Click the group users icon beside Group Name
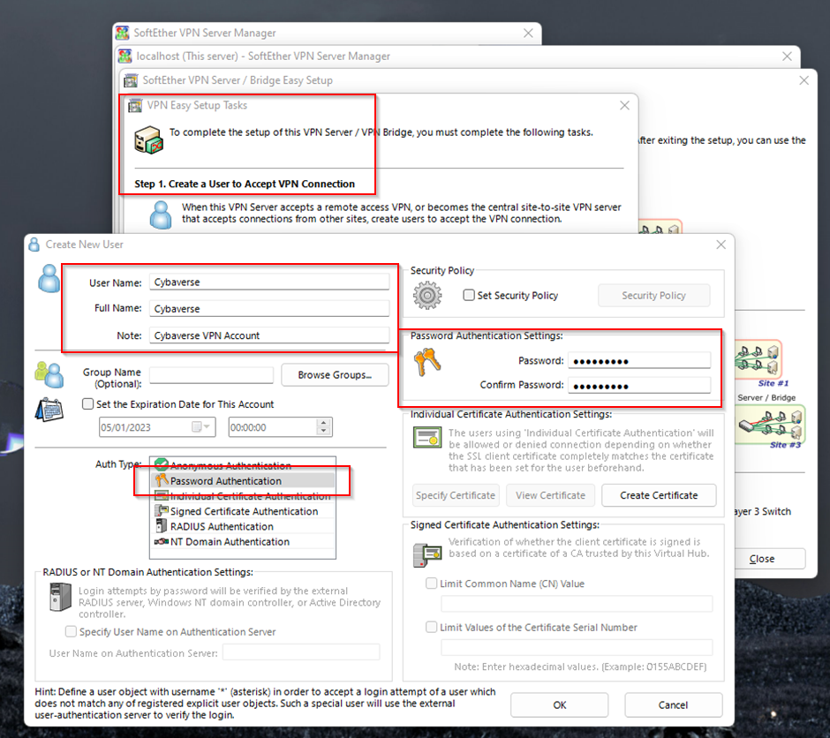The image size is (830, 738). click(x=49, y=374)
